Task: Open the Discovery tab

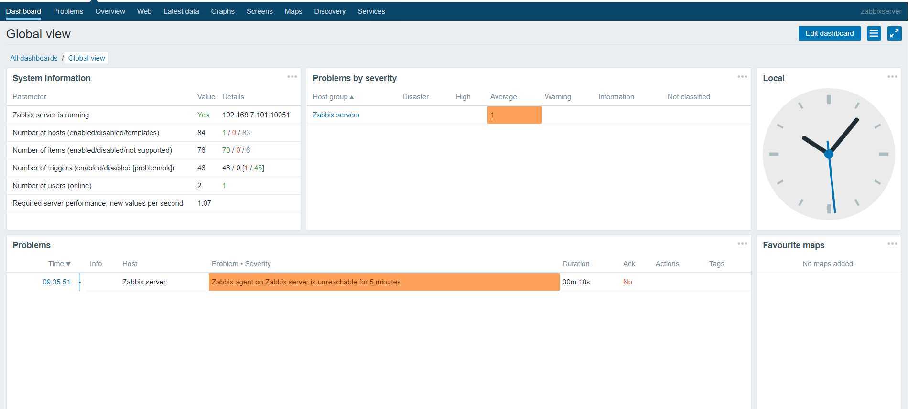Action: [x=330, y=11]
